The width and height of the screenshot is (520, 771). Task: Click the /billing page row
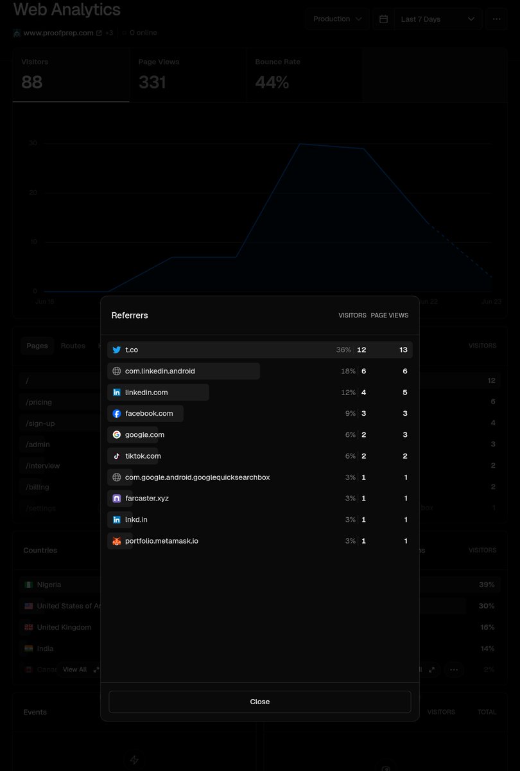click(x=59, y=486)
